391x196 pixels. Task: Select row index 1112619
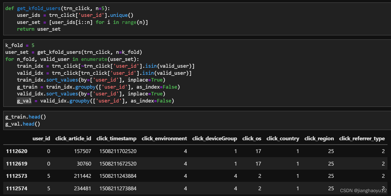tap(17, 164)
